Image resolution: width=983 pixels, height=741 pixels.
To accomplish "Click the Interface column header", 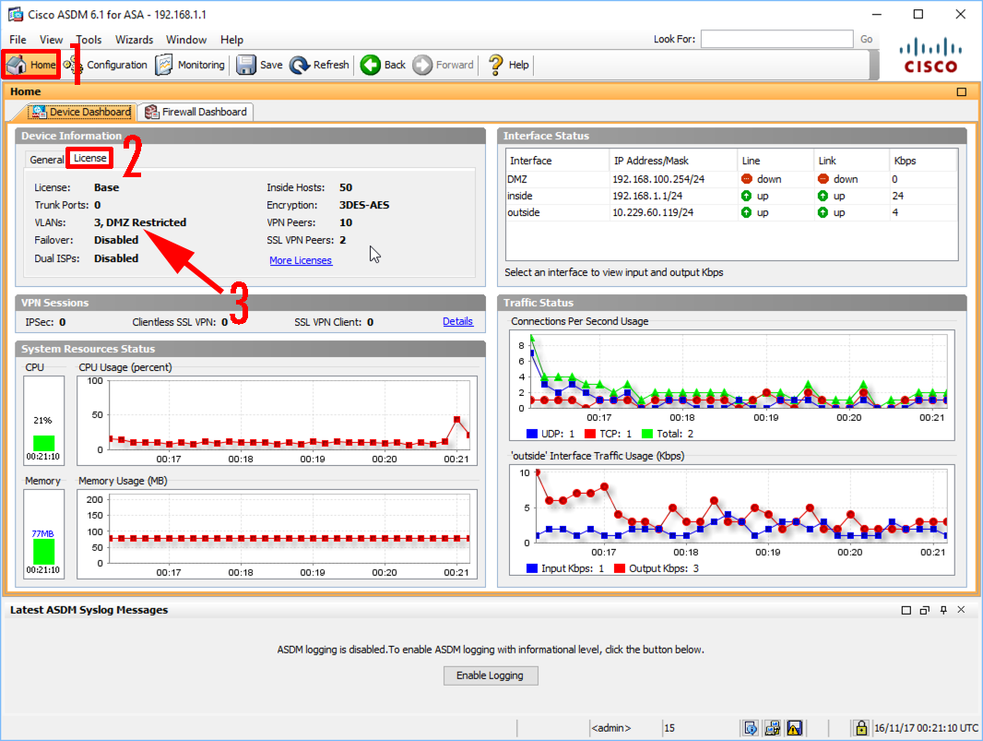I will [x=557, y=161].
